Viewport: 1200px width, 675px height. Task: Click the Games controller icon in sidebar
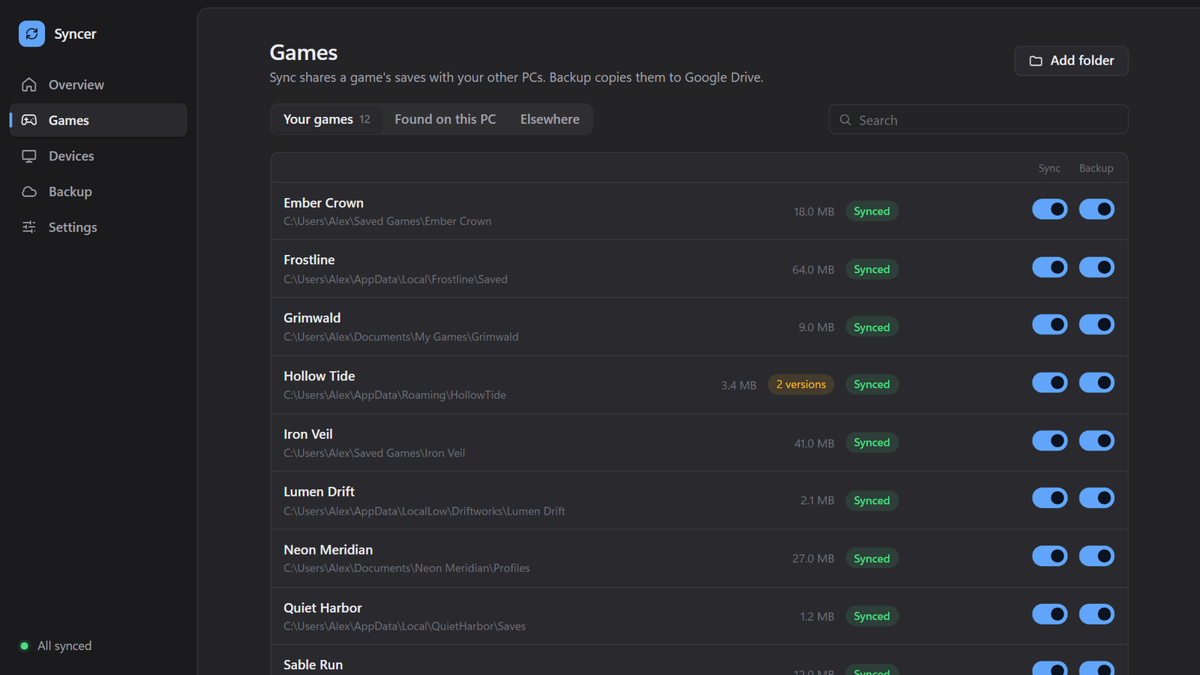tap(29, 120)
